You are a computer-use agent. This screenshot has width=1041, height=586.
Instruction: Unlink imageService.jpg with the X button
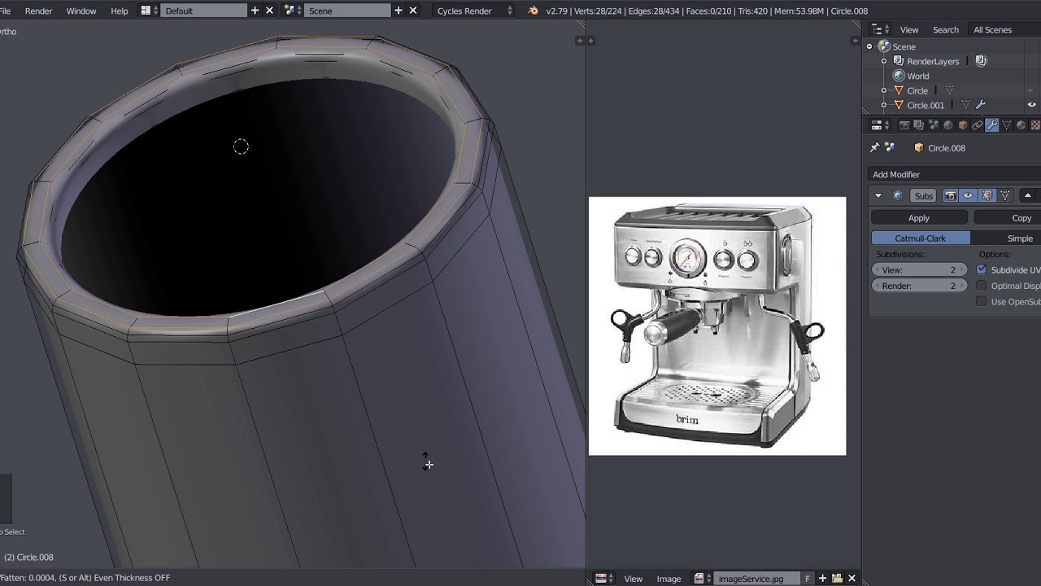(852, 579)
